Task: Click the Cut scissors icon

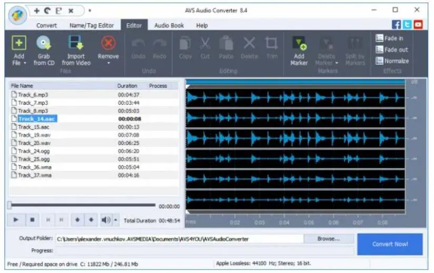Action: [205, 43]
